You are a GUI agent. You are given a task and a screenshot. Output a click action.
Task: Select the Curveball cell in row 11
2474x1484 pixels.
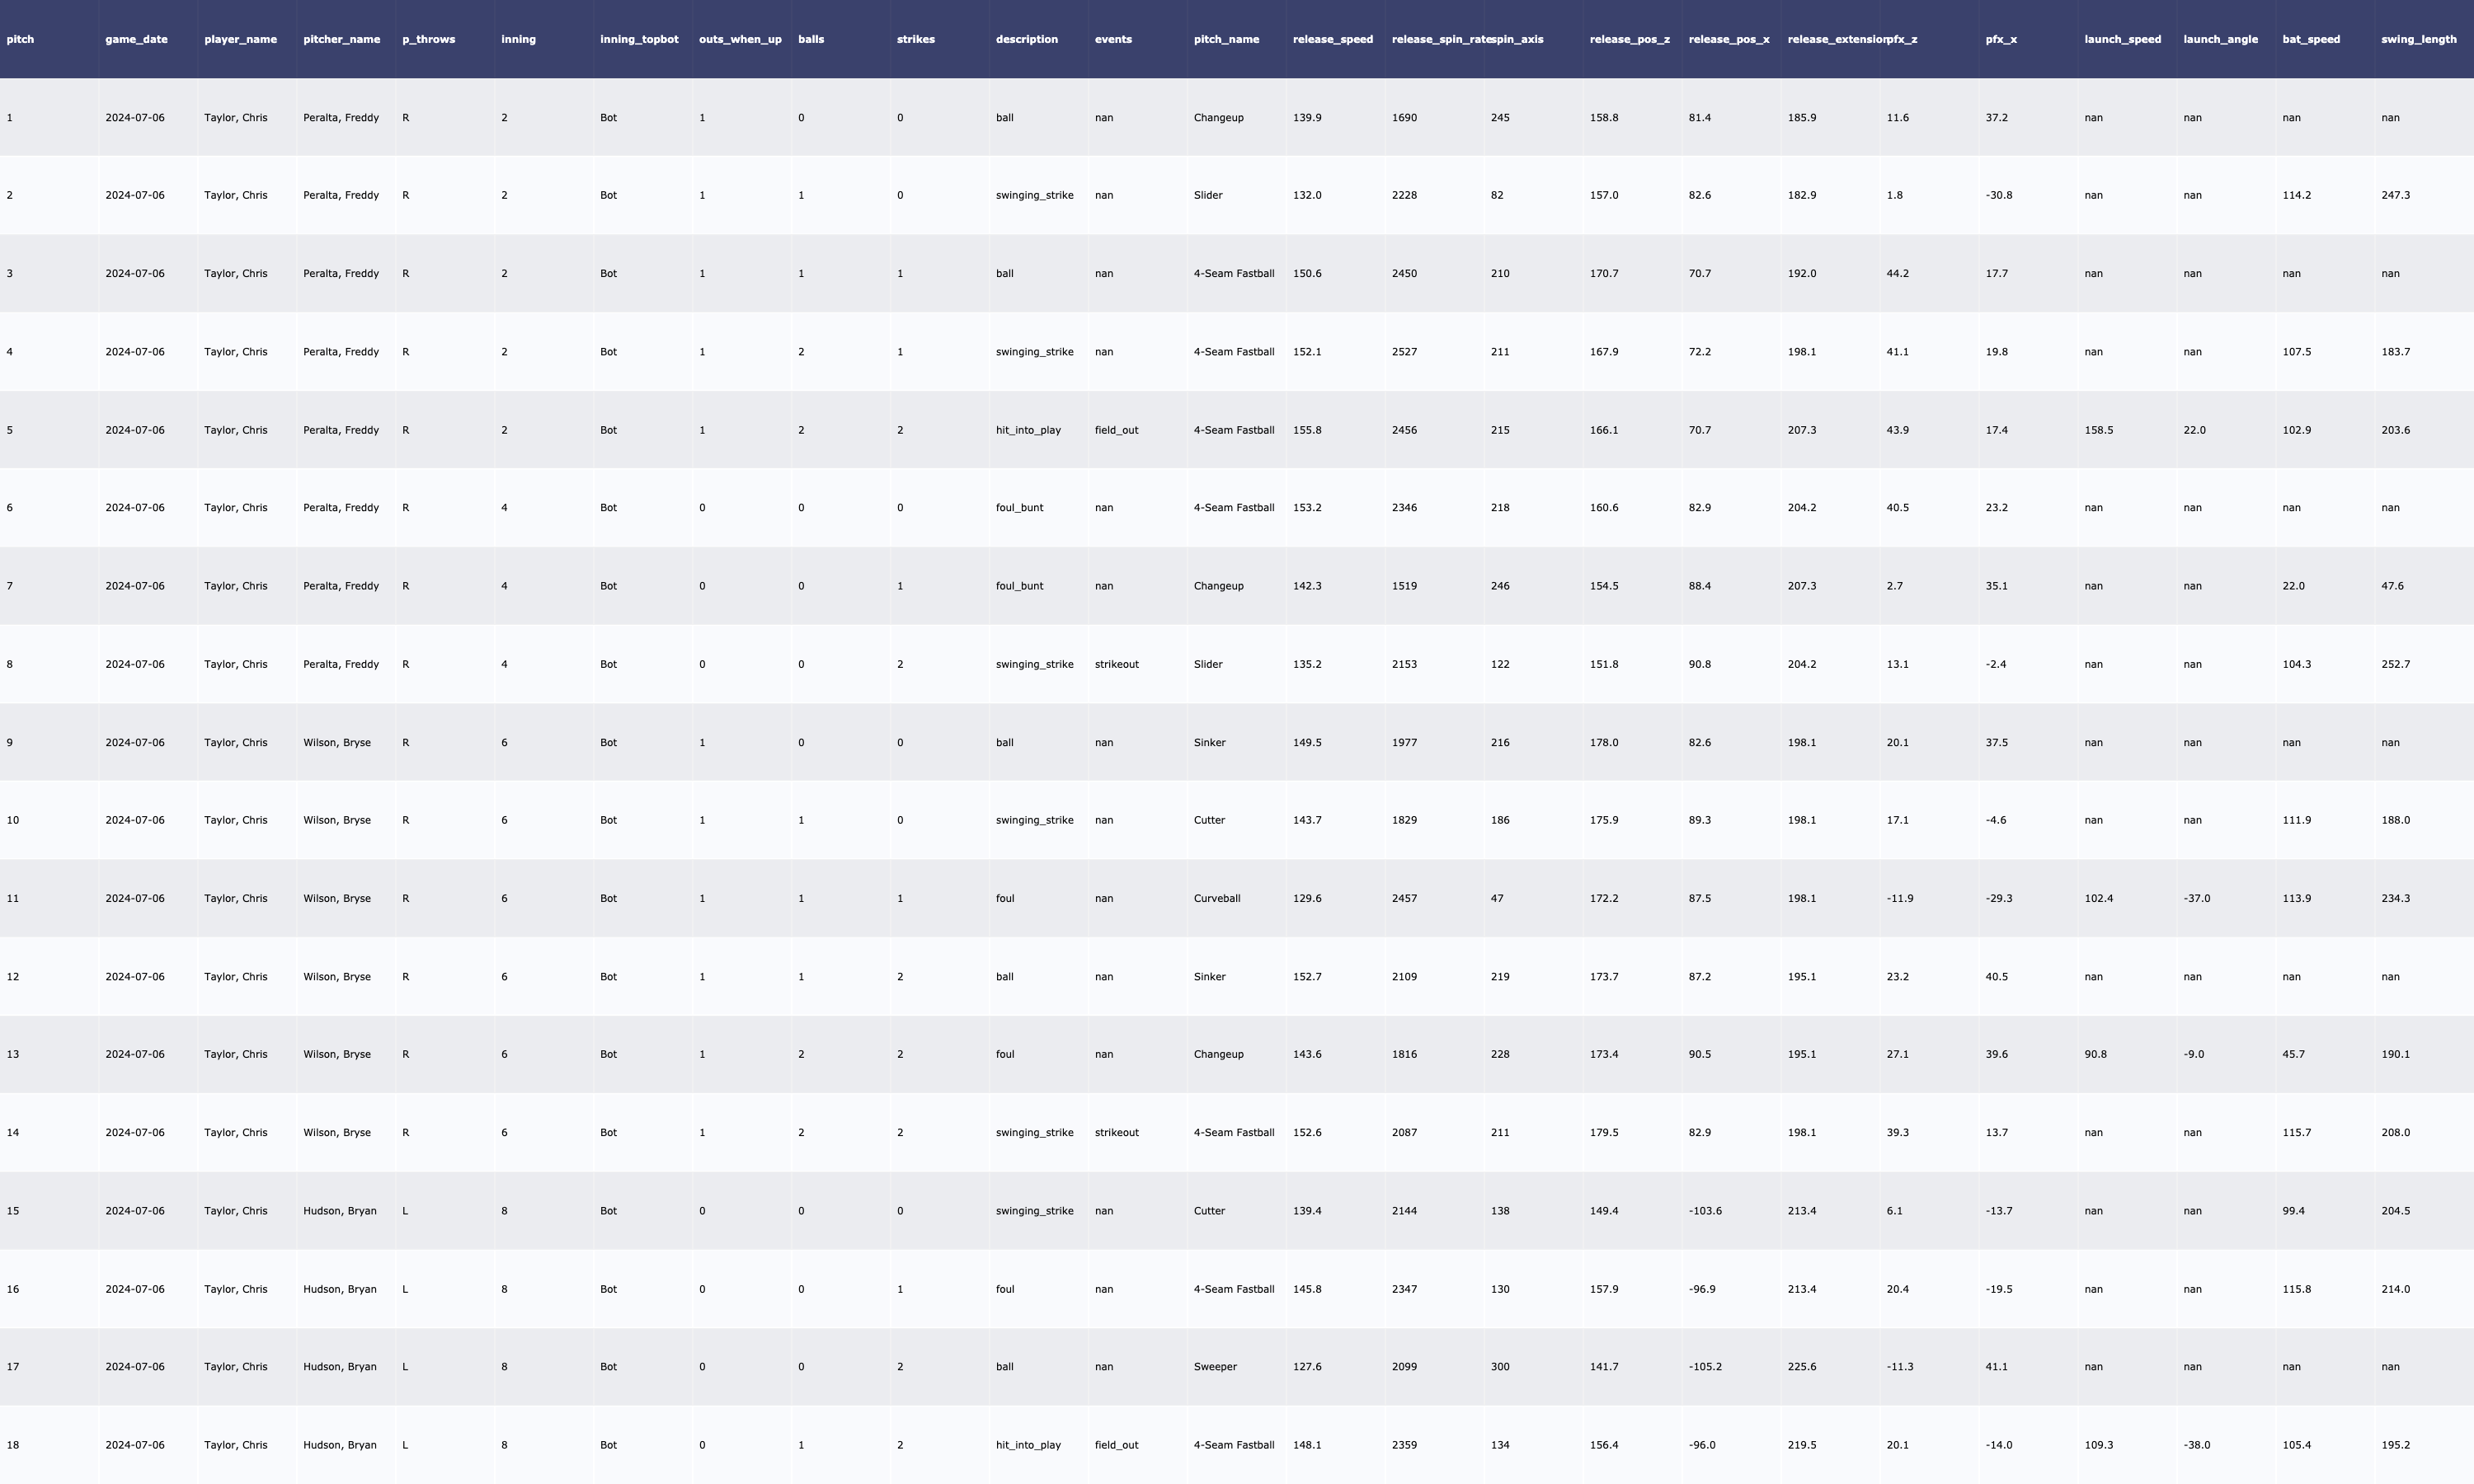[1216, 898]
